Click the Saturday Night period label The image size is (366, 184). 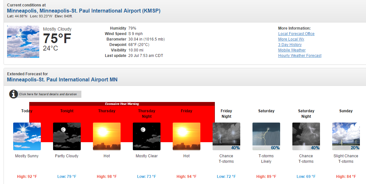pos(306,114)
